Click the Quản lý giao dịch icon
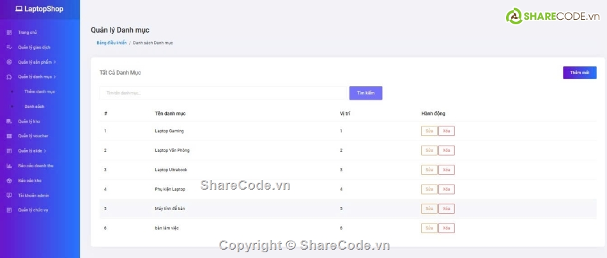The height and width of the screenshot is (258, 607). [x=10, y=47]
